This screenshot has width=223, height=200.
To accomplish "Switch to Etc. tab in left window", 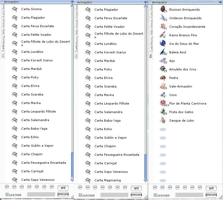I will (3, 55).
